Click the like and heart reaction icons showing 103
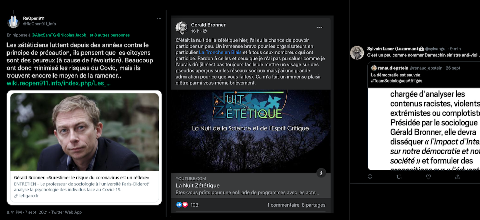The width and height of the screenshot is (480, 220). click(x=182, y=205)
